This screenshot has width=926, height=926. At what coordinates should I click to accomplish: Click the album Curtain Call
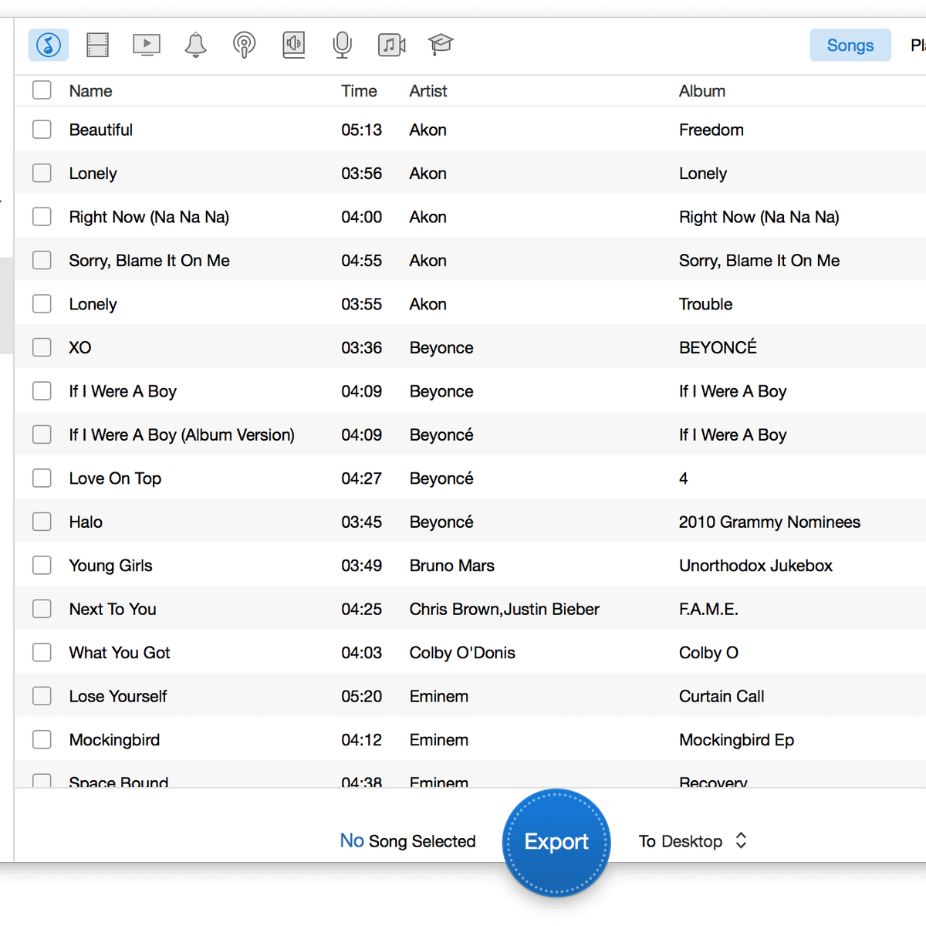point(722,697)
